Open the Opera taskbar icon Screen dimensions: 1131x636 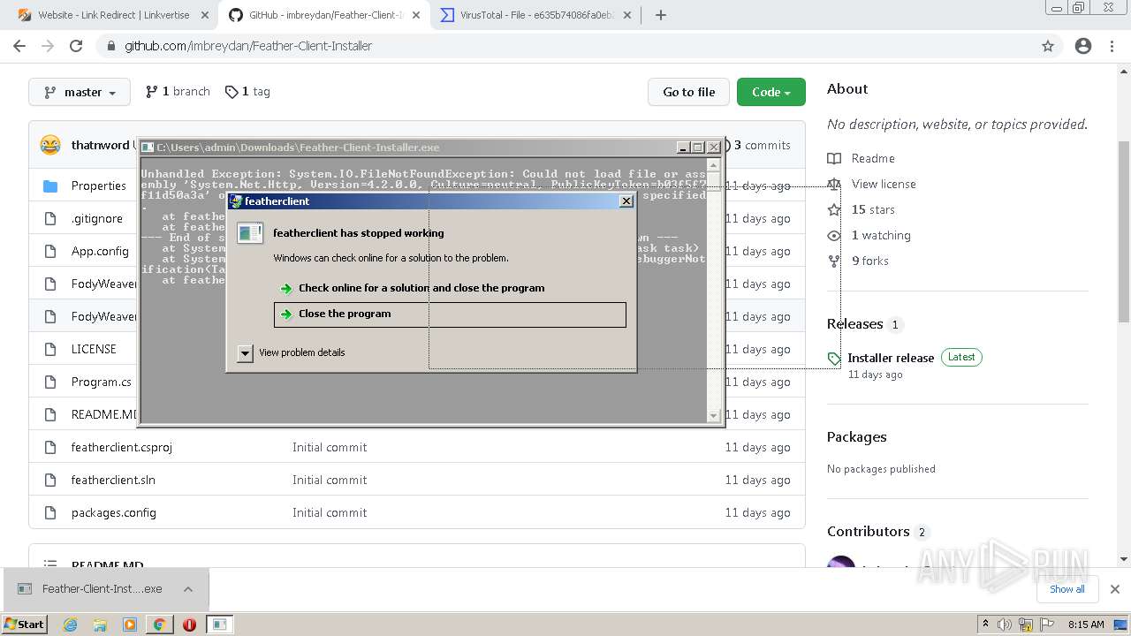[189, 625]
